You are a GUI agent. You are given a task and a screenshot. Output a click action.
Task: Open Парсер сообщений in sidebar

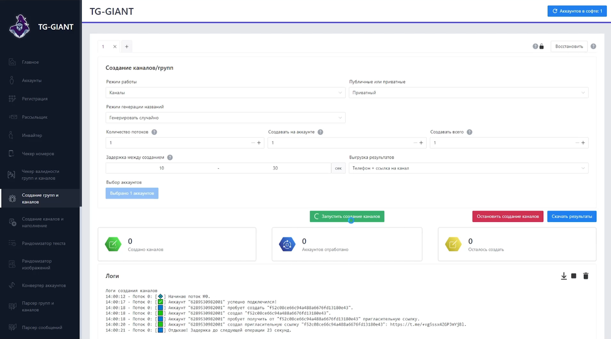click(x=41, y=328)
